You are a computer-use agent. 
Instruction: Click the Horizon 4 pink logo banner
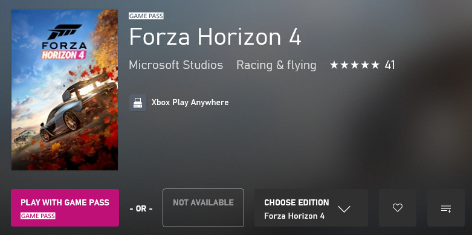coord(64,55)
